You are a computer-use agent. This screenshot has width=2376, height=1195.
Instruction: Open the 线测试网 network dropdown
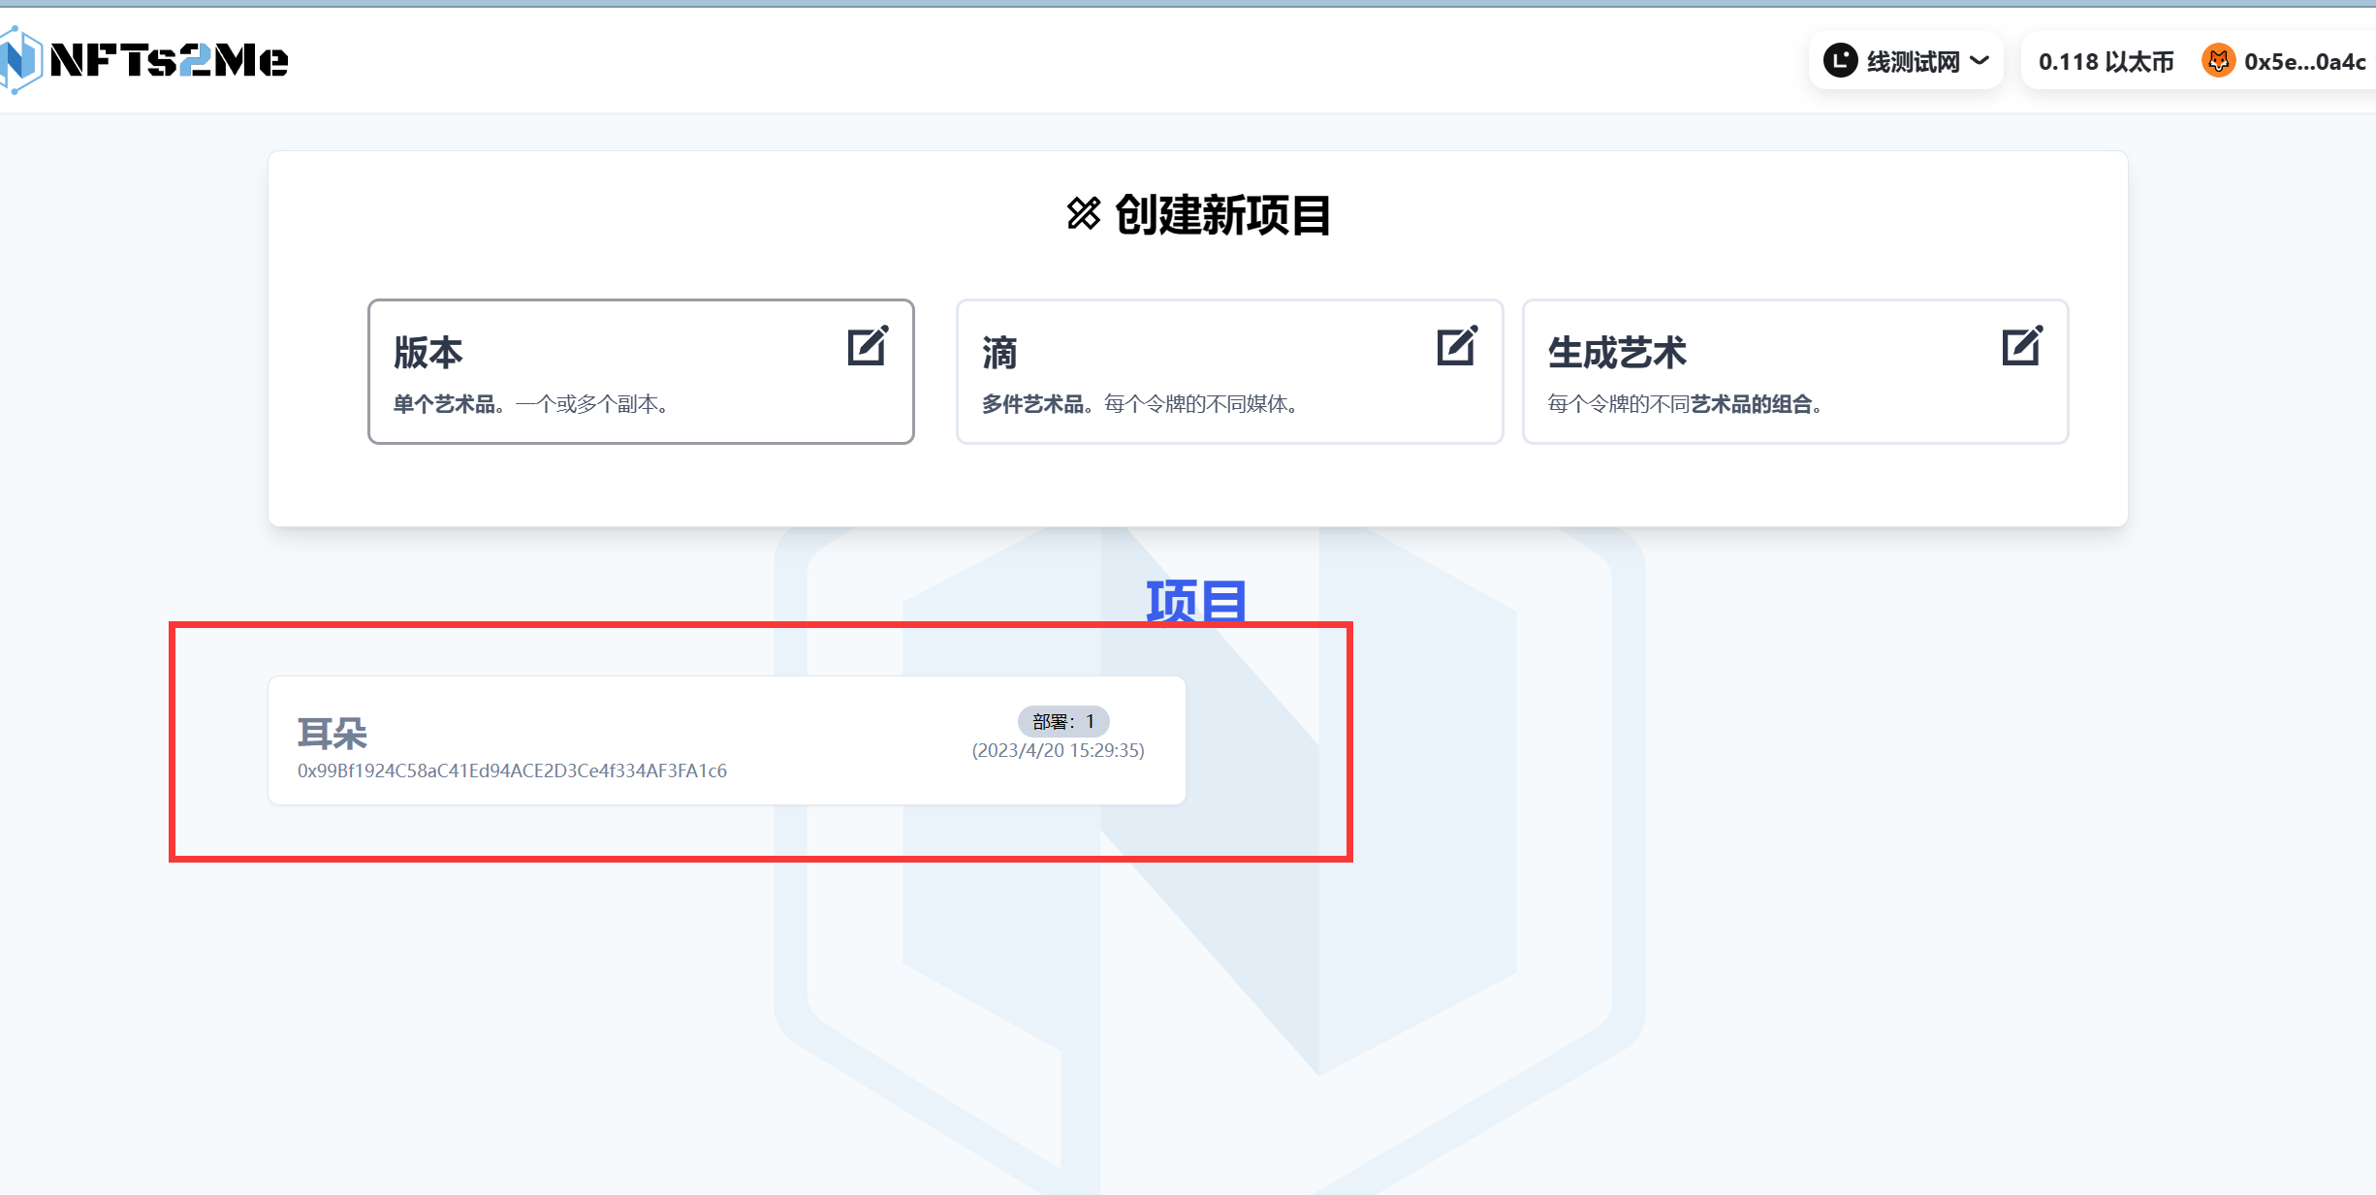(1912, 62)
